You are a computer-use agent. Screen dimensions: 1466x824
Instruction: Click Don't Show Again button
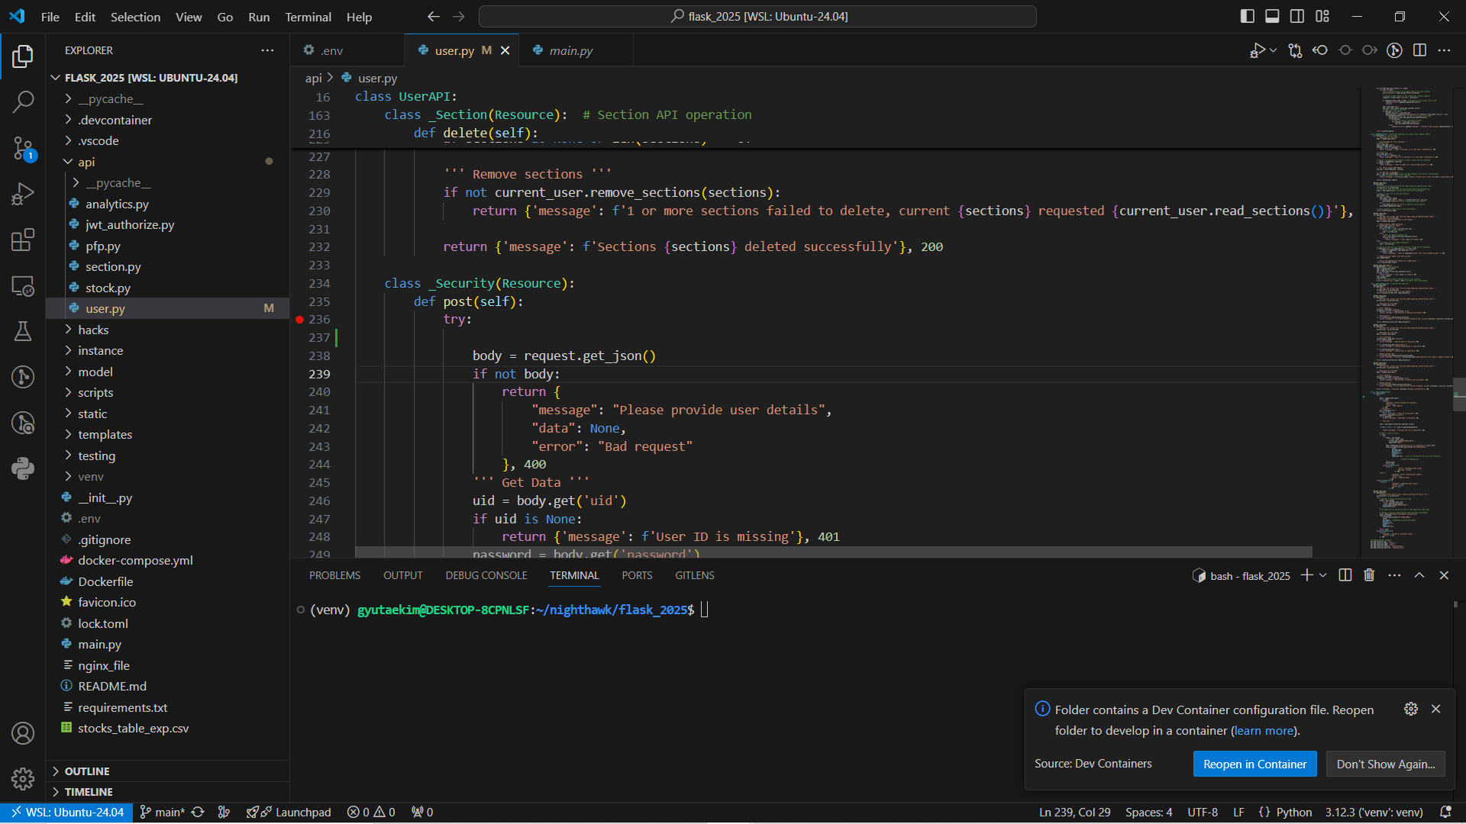point(1385,764)
